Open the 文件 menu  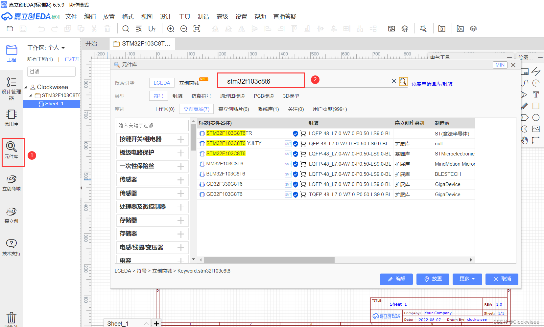pos(71,17)
